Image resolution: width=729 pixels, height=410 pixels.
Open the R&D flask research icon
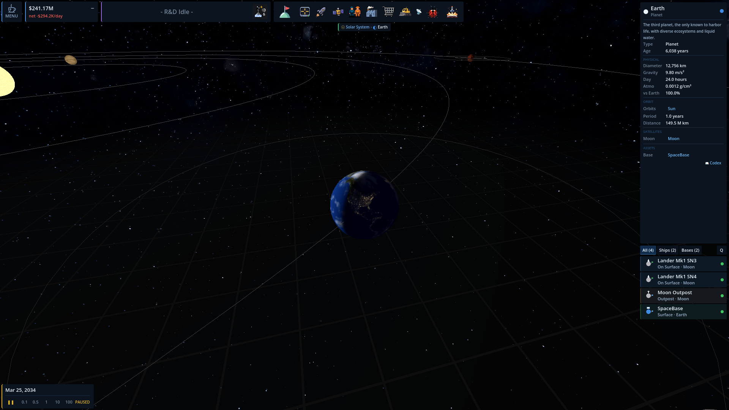point(260,12)
